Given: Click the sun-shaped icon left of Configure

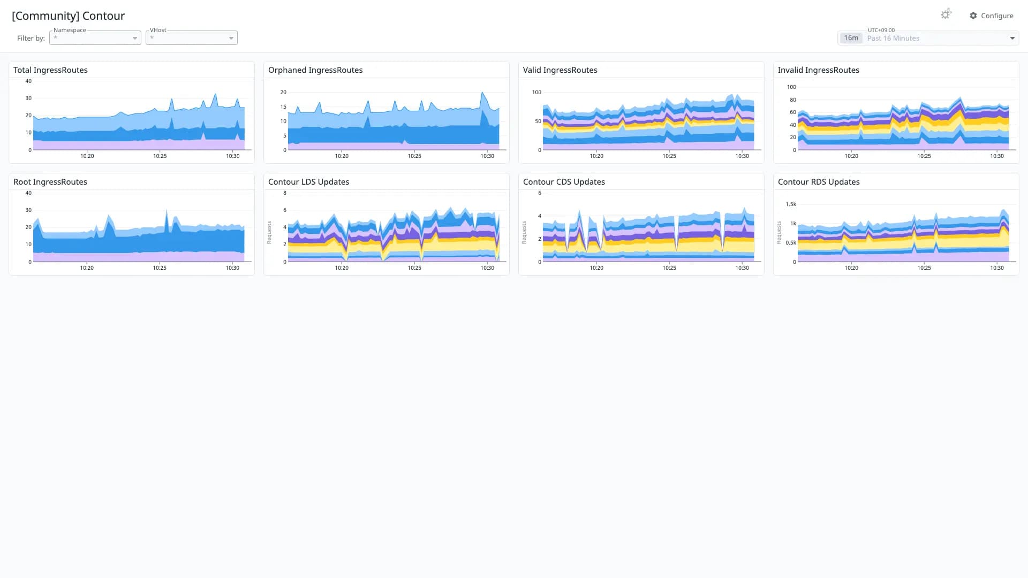Looking at the screenshot, I should 946,14.
